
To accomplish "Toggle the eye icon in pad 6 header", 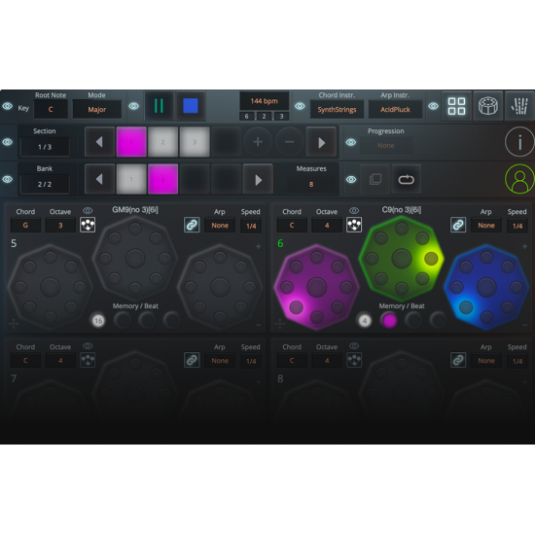I will point(354,211).
